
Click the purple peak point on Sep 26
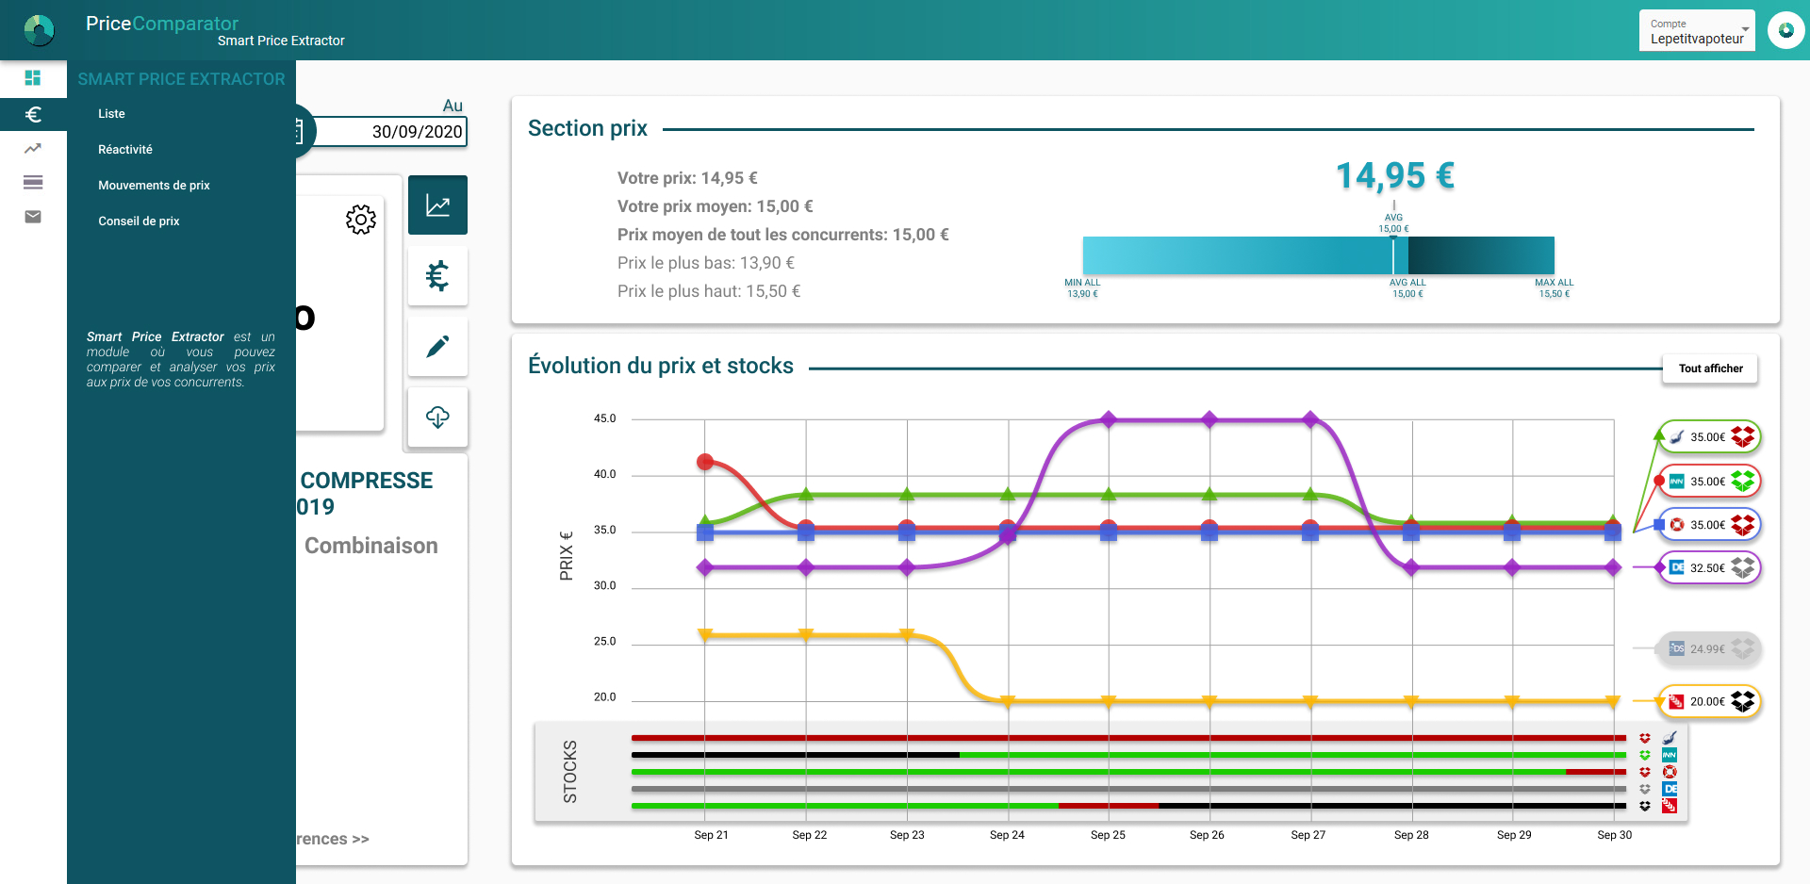(x=1209, y=419)
